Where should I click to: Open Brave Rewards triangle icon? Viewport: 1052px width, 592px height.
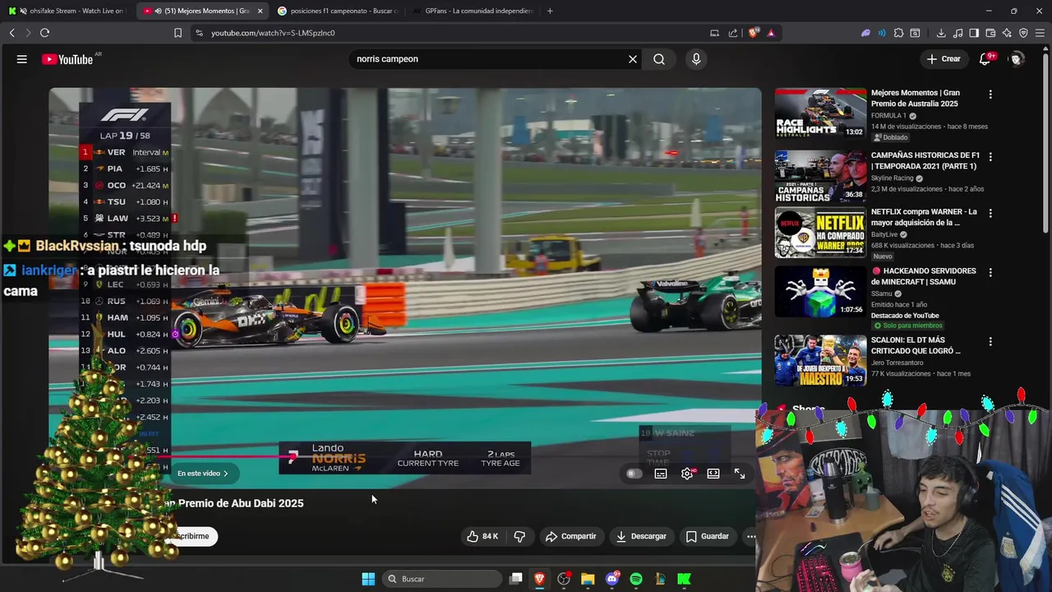[771, 33]
